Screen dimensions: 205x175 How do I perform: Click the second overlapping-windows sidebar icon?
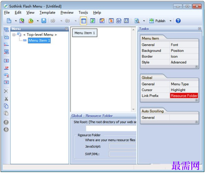click(6, 37)
